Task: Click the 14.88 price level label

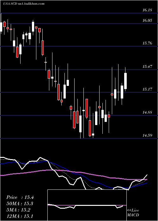Action: pyautogui.click(x=147, y=112)
